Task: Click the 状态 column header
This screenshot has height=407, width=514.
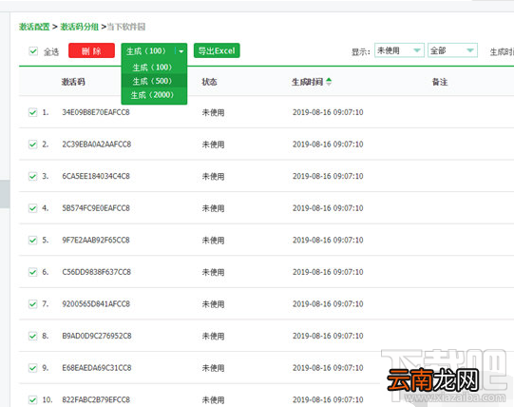Action: pyautogui.click(x=209, y=82)
